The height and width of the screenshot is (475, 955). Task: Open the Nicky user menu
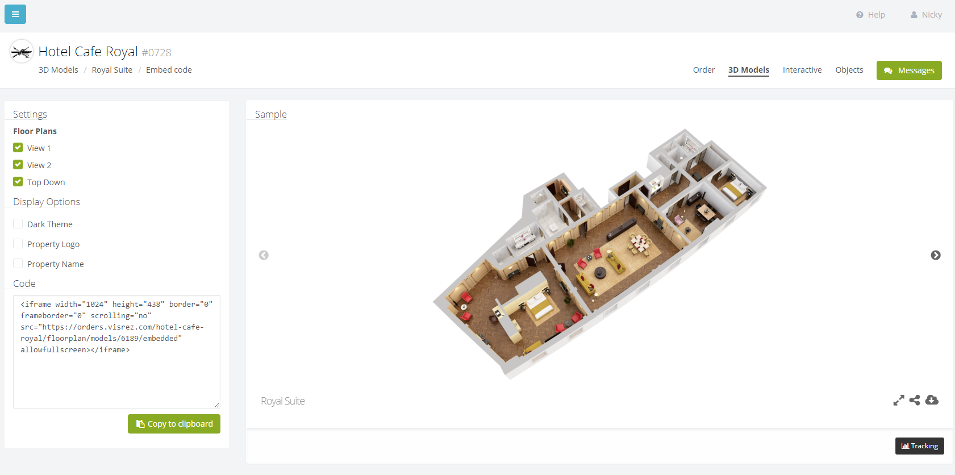pyautogui.click(x=926, y=15)
